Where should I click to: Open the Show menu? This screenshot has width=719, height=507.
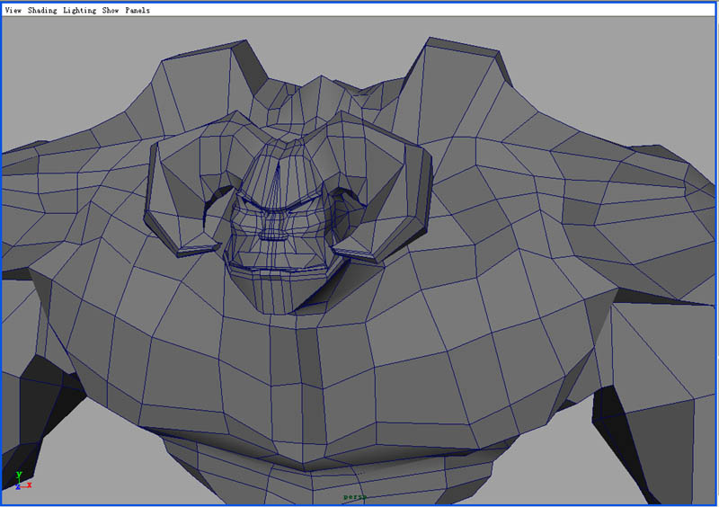tap(111, 10)
